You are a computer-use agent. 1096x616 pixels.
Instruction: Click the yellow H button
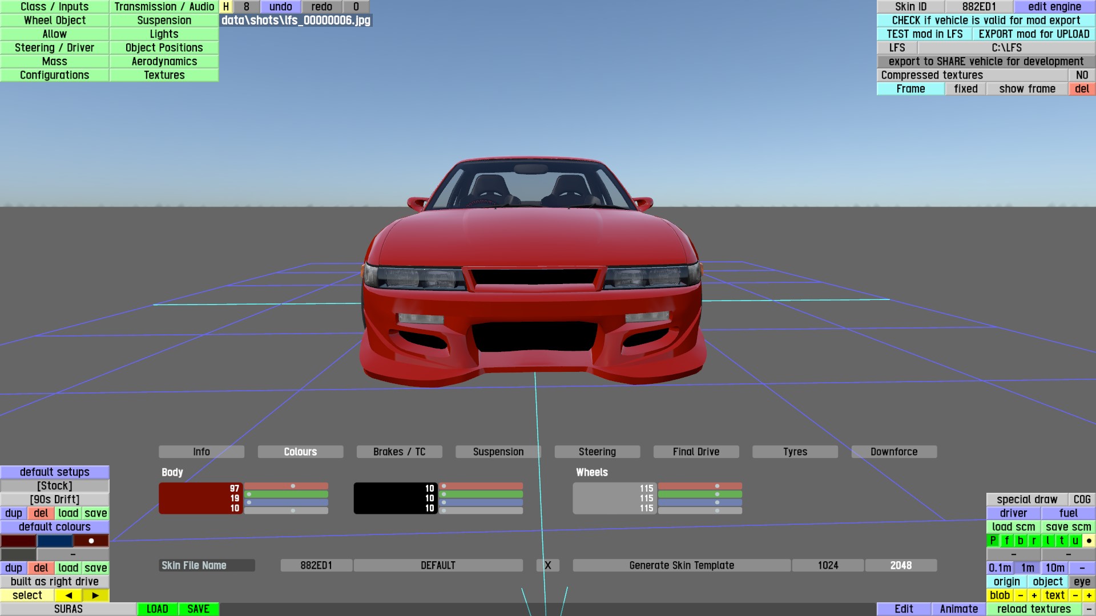click(226, 7)
